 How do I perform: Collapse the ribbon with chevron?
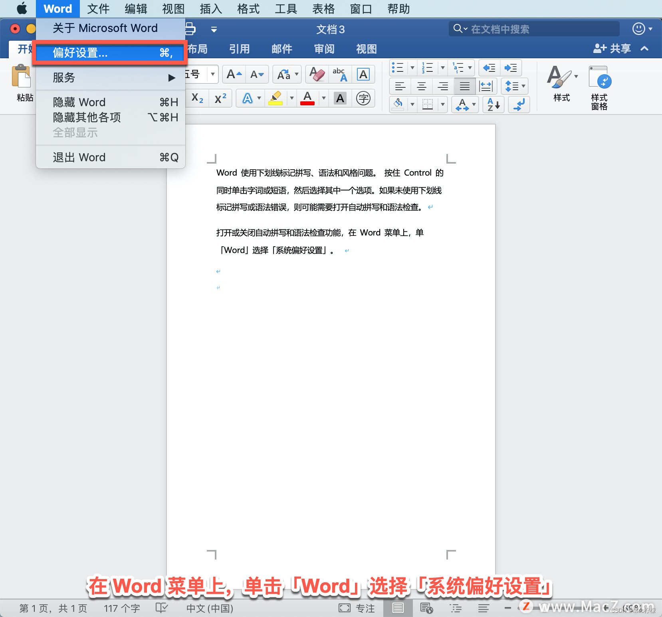click(644, 49)
